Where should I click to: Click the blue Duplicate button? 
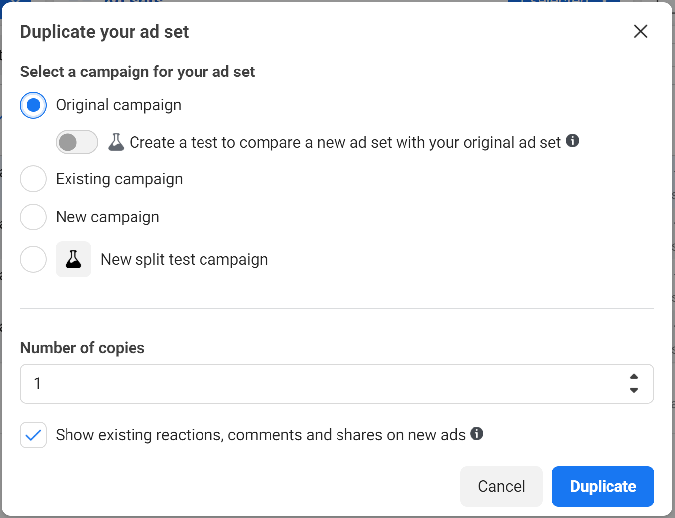coord(603,486)
